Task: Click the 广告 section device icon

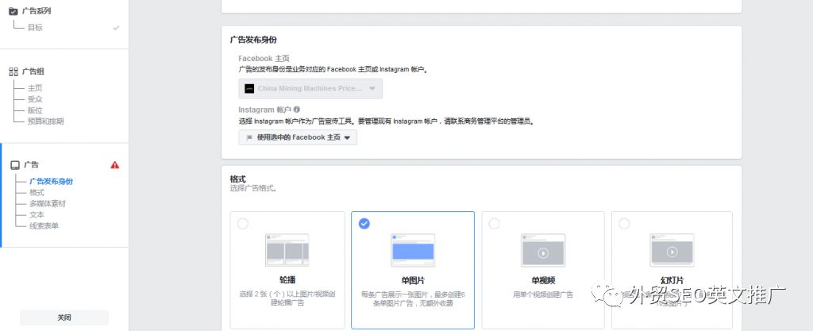Action: 15,165
